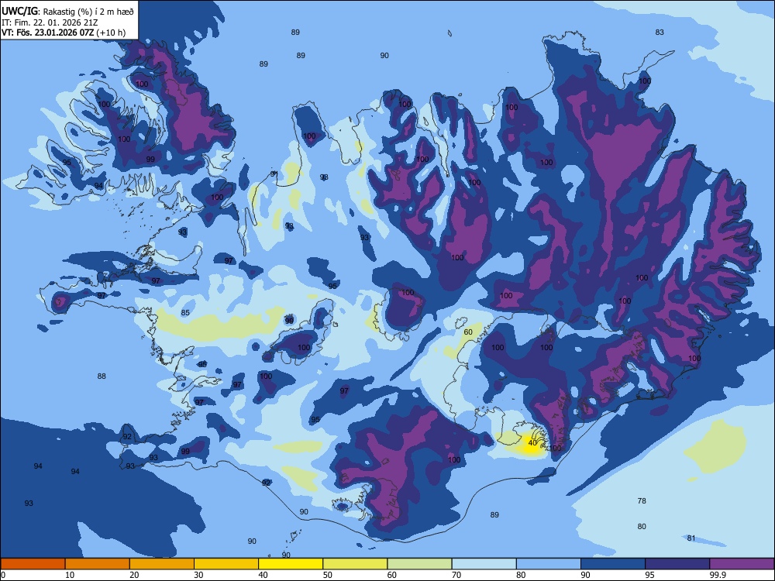Click the humidity value '81' over the southeast sea

click(691, 538)
